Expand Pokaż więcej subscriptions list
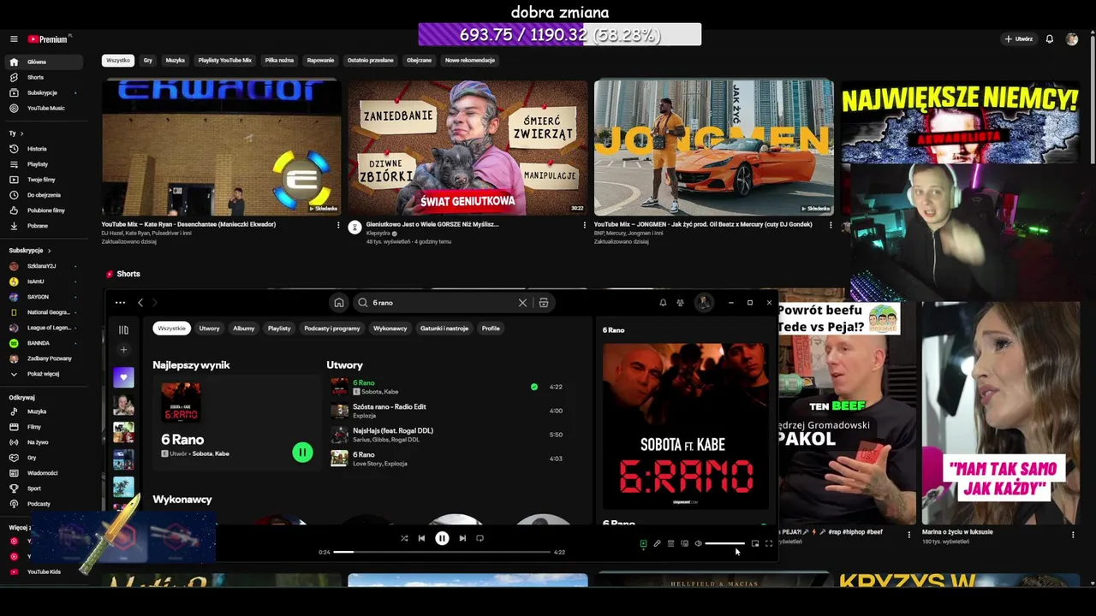 point(43,374)
